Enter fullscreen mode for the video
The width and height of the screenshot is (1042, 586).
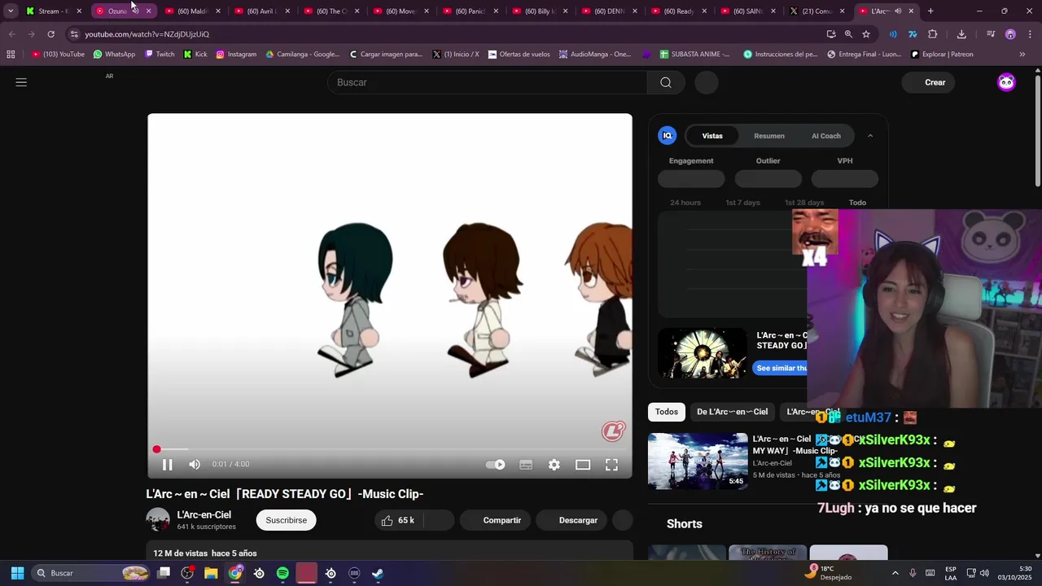point(611,465)
